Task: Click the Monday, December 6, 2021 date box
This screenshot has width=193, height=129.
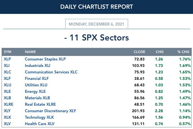Action: [97, 24]
